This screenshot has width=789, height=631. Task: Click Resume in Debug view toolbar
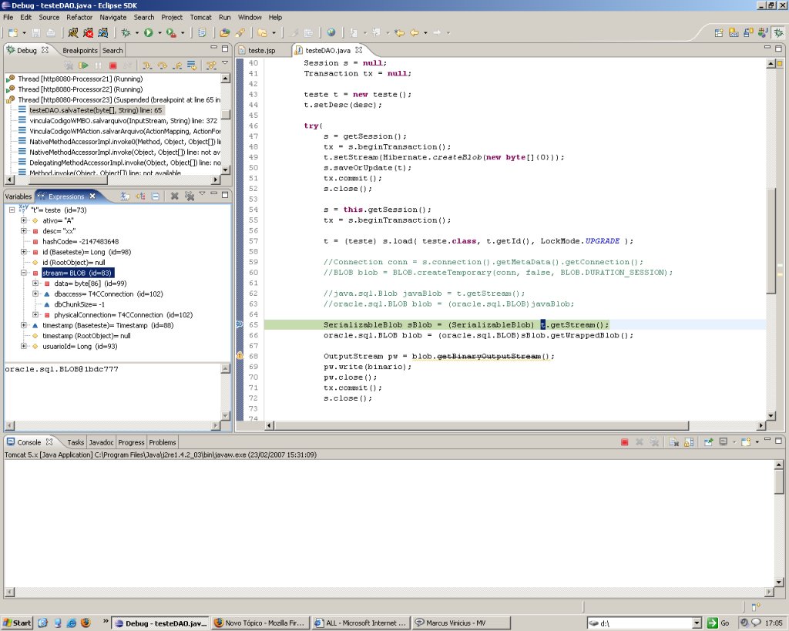pos(83,65)
